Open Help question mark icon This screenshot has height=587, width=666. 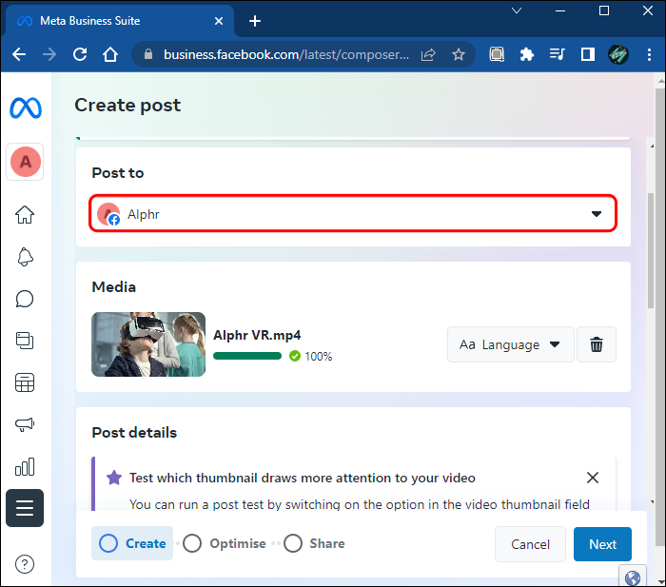[x=25, y=564]
